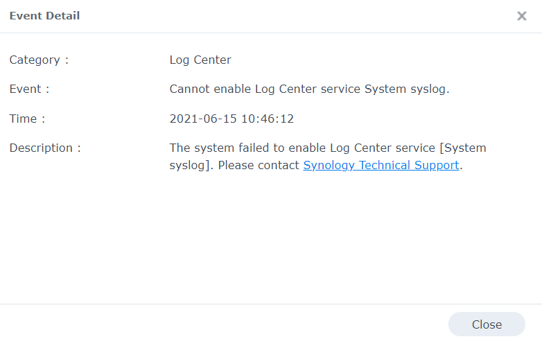The width and height of the screenshot is (542, 339).
Task: Select the Event field label
Action: 29,89
